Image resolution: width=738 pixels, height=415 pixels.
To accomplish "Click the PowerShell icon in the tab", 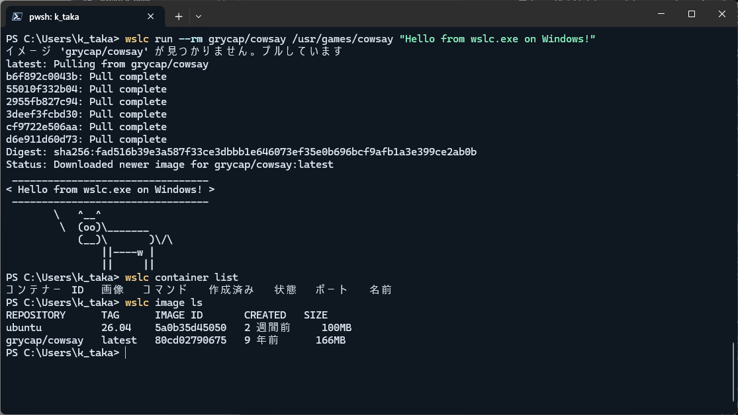I will click(17, 17).
